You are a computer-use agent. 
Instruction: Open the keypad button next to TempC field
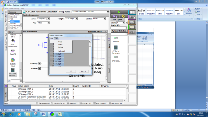(x=77, y=19)
